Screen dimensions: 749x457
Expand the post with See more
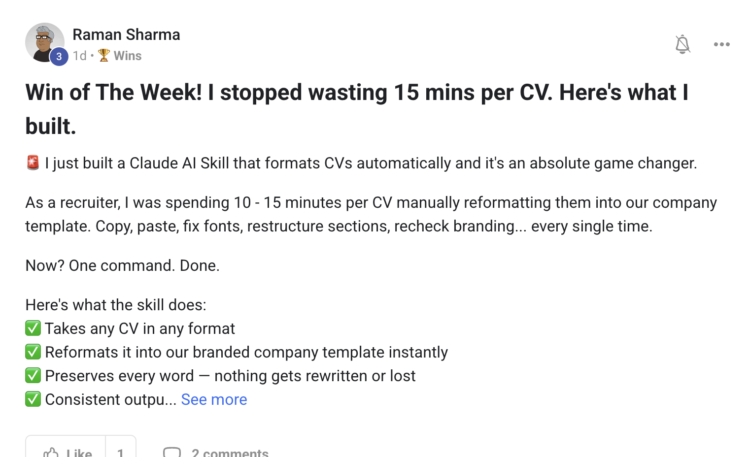coord(214,399)
